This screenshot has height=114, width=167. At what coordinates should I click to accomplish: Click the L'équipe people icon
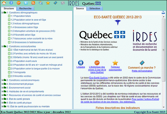click(x=81, y=63)
